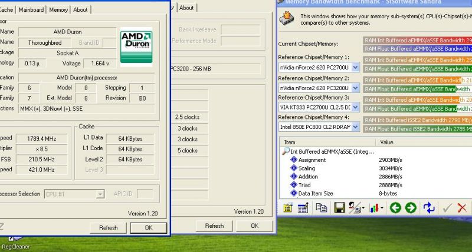Open Reference Chipset/Memory 3 dropdown (VIA KT333)

point(355,107)
